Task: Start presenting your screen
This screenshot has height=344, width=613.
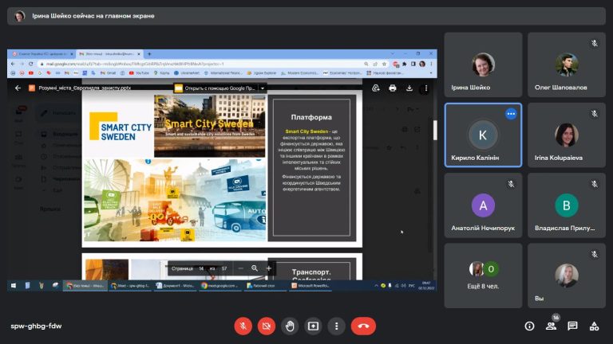Action: (x=313, y=326)
